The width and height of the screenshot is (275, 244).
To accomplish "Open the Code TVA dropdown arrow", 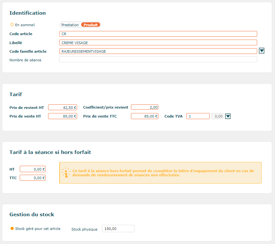I will (x=228, y=116).
